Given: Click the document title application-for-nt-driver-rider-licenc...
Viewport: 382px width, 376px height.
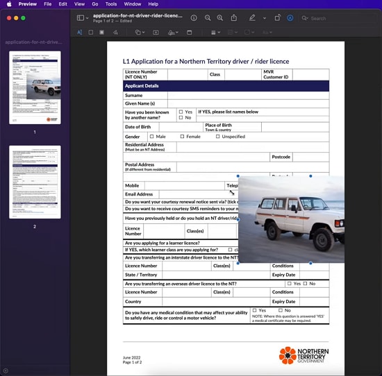Looking at the screenshot, I should [x=138, y=15].
